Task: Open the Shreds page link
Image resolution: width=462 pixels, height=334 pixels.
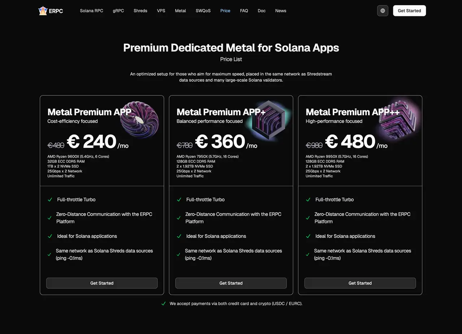Action: 140,11
